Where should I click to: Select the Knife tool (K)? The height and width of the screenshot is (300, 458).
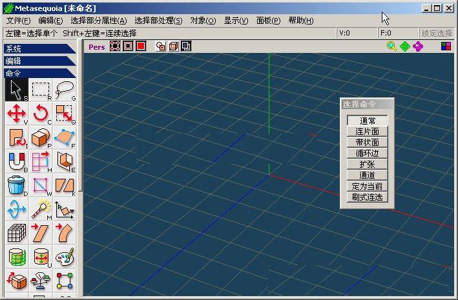pyautogui.click(x=65, y=186)
